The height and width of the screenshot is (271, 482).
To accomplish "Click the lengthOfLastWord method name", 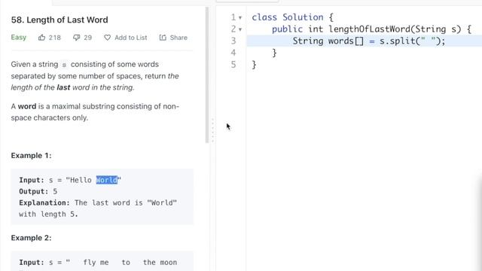I will (370, 29).
